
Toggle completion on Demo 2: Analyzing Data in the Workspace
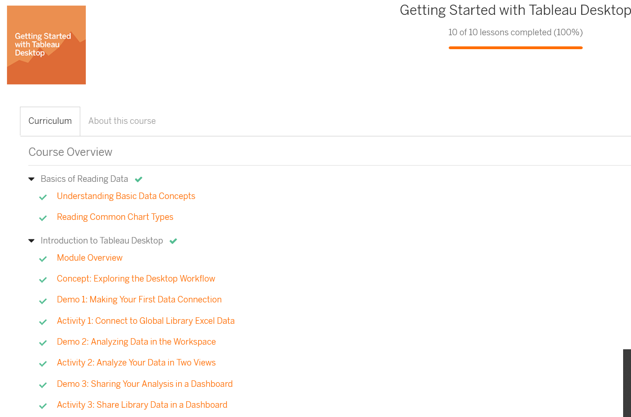coord(43,343)
